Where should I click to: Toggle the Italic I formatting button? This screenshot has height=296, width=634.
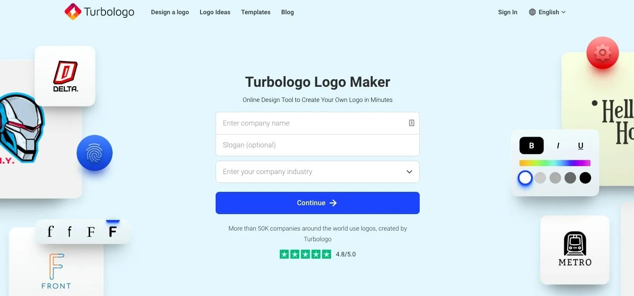558,146
